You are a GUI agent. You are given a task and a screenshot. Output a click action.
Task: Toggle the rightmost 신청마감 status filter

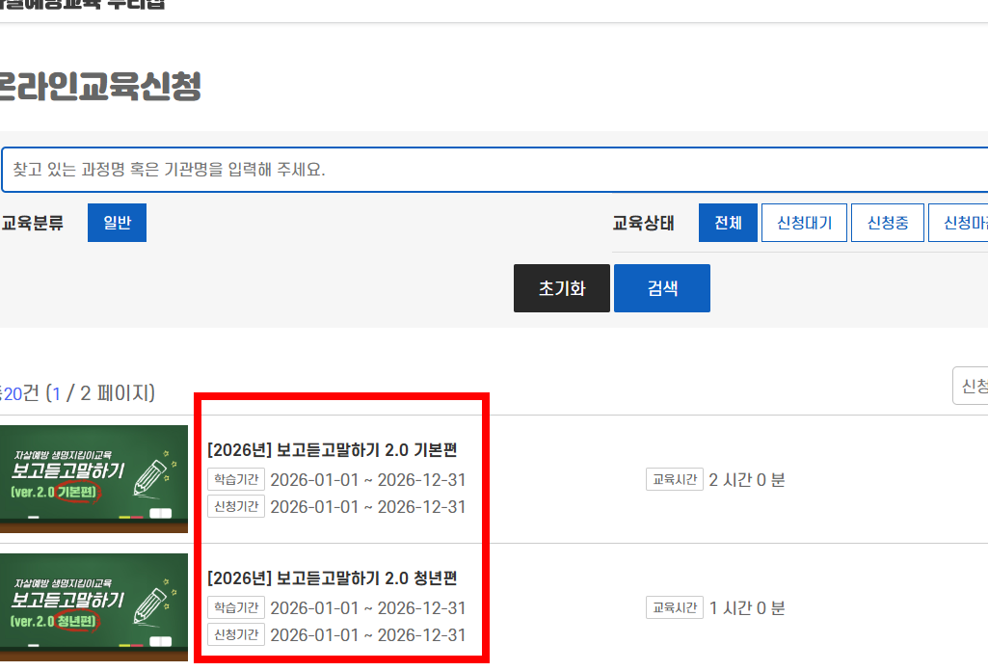pos(962,222)
